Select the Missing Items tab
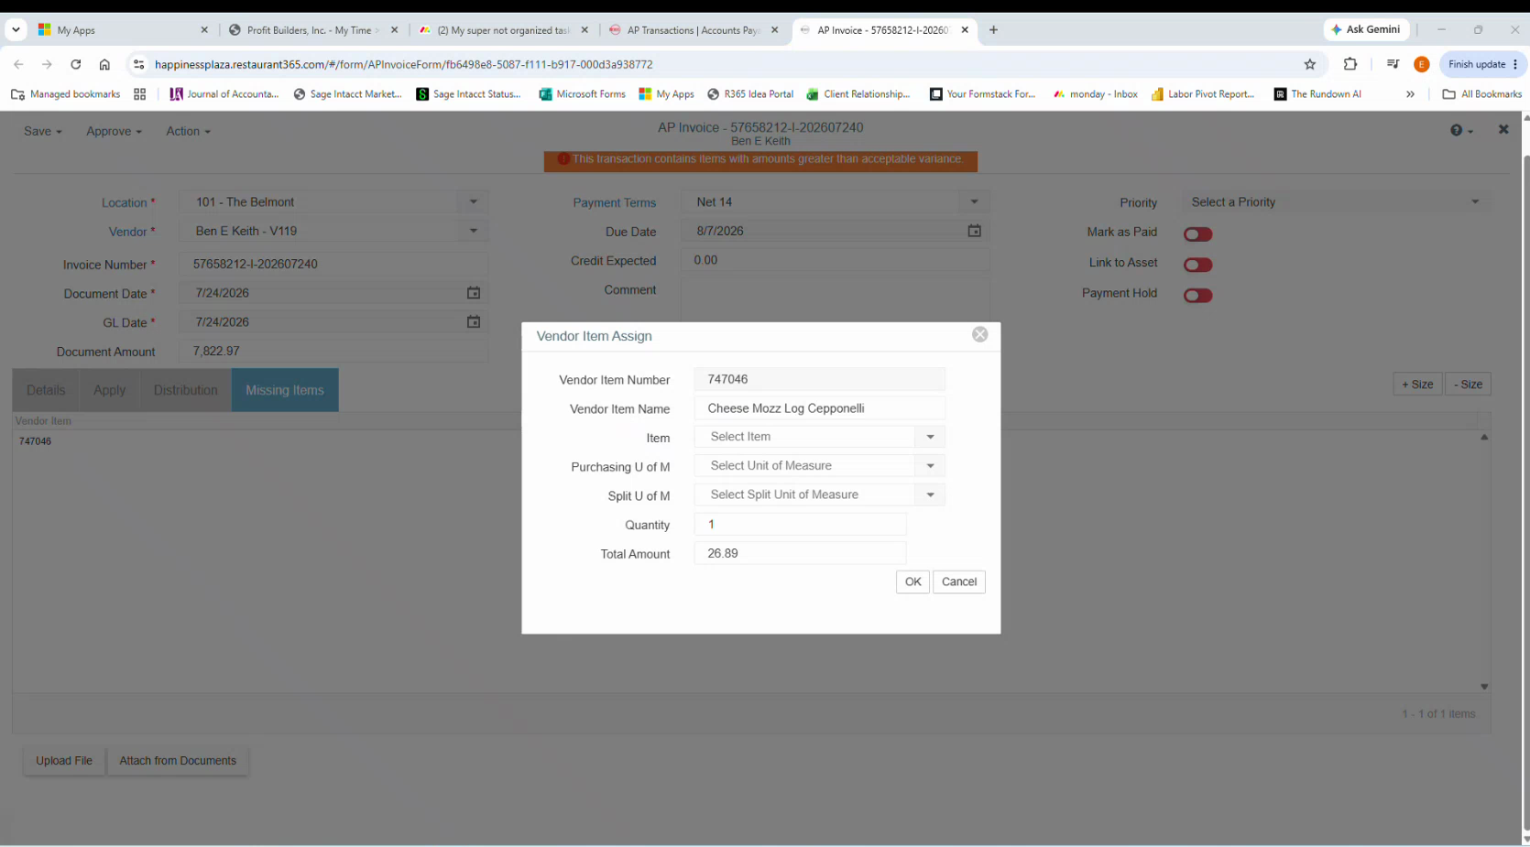 [285, 390]
